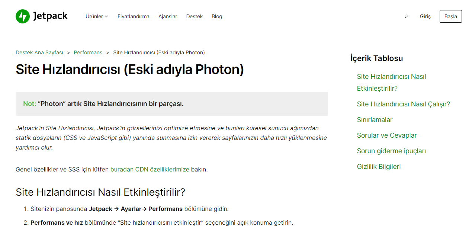Screen dimensions: 472x231
Task: Open Site Hızlandırıcısı Nasıl Çalışır link
Action: (x=403, y=104)
